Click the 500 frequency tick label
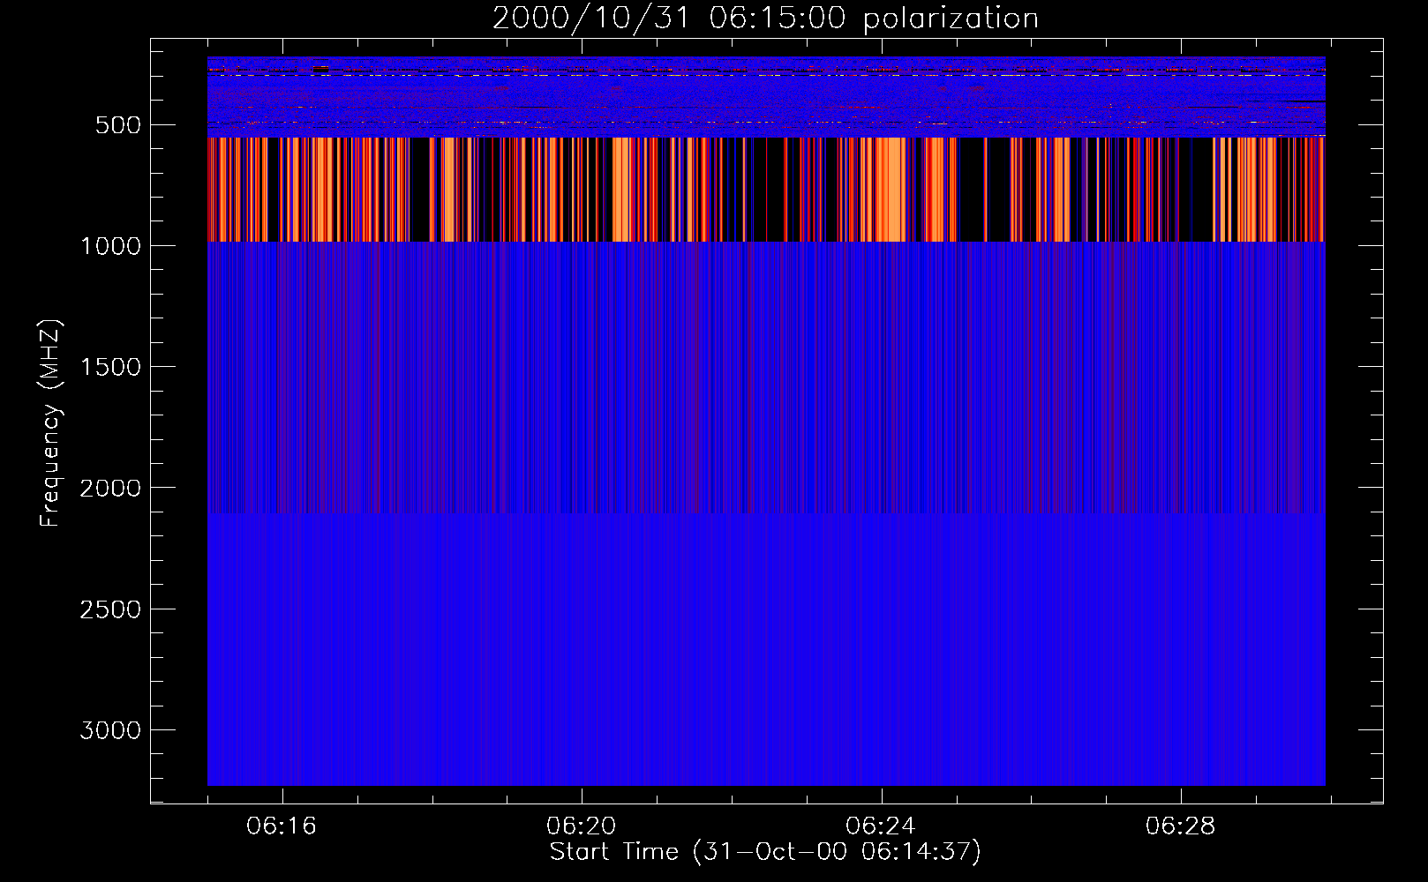The width and height of the screenshot is (1428, 882). click(x=118, y=125)
